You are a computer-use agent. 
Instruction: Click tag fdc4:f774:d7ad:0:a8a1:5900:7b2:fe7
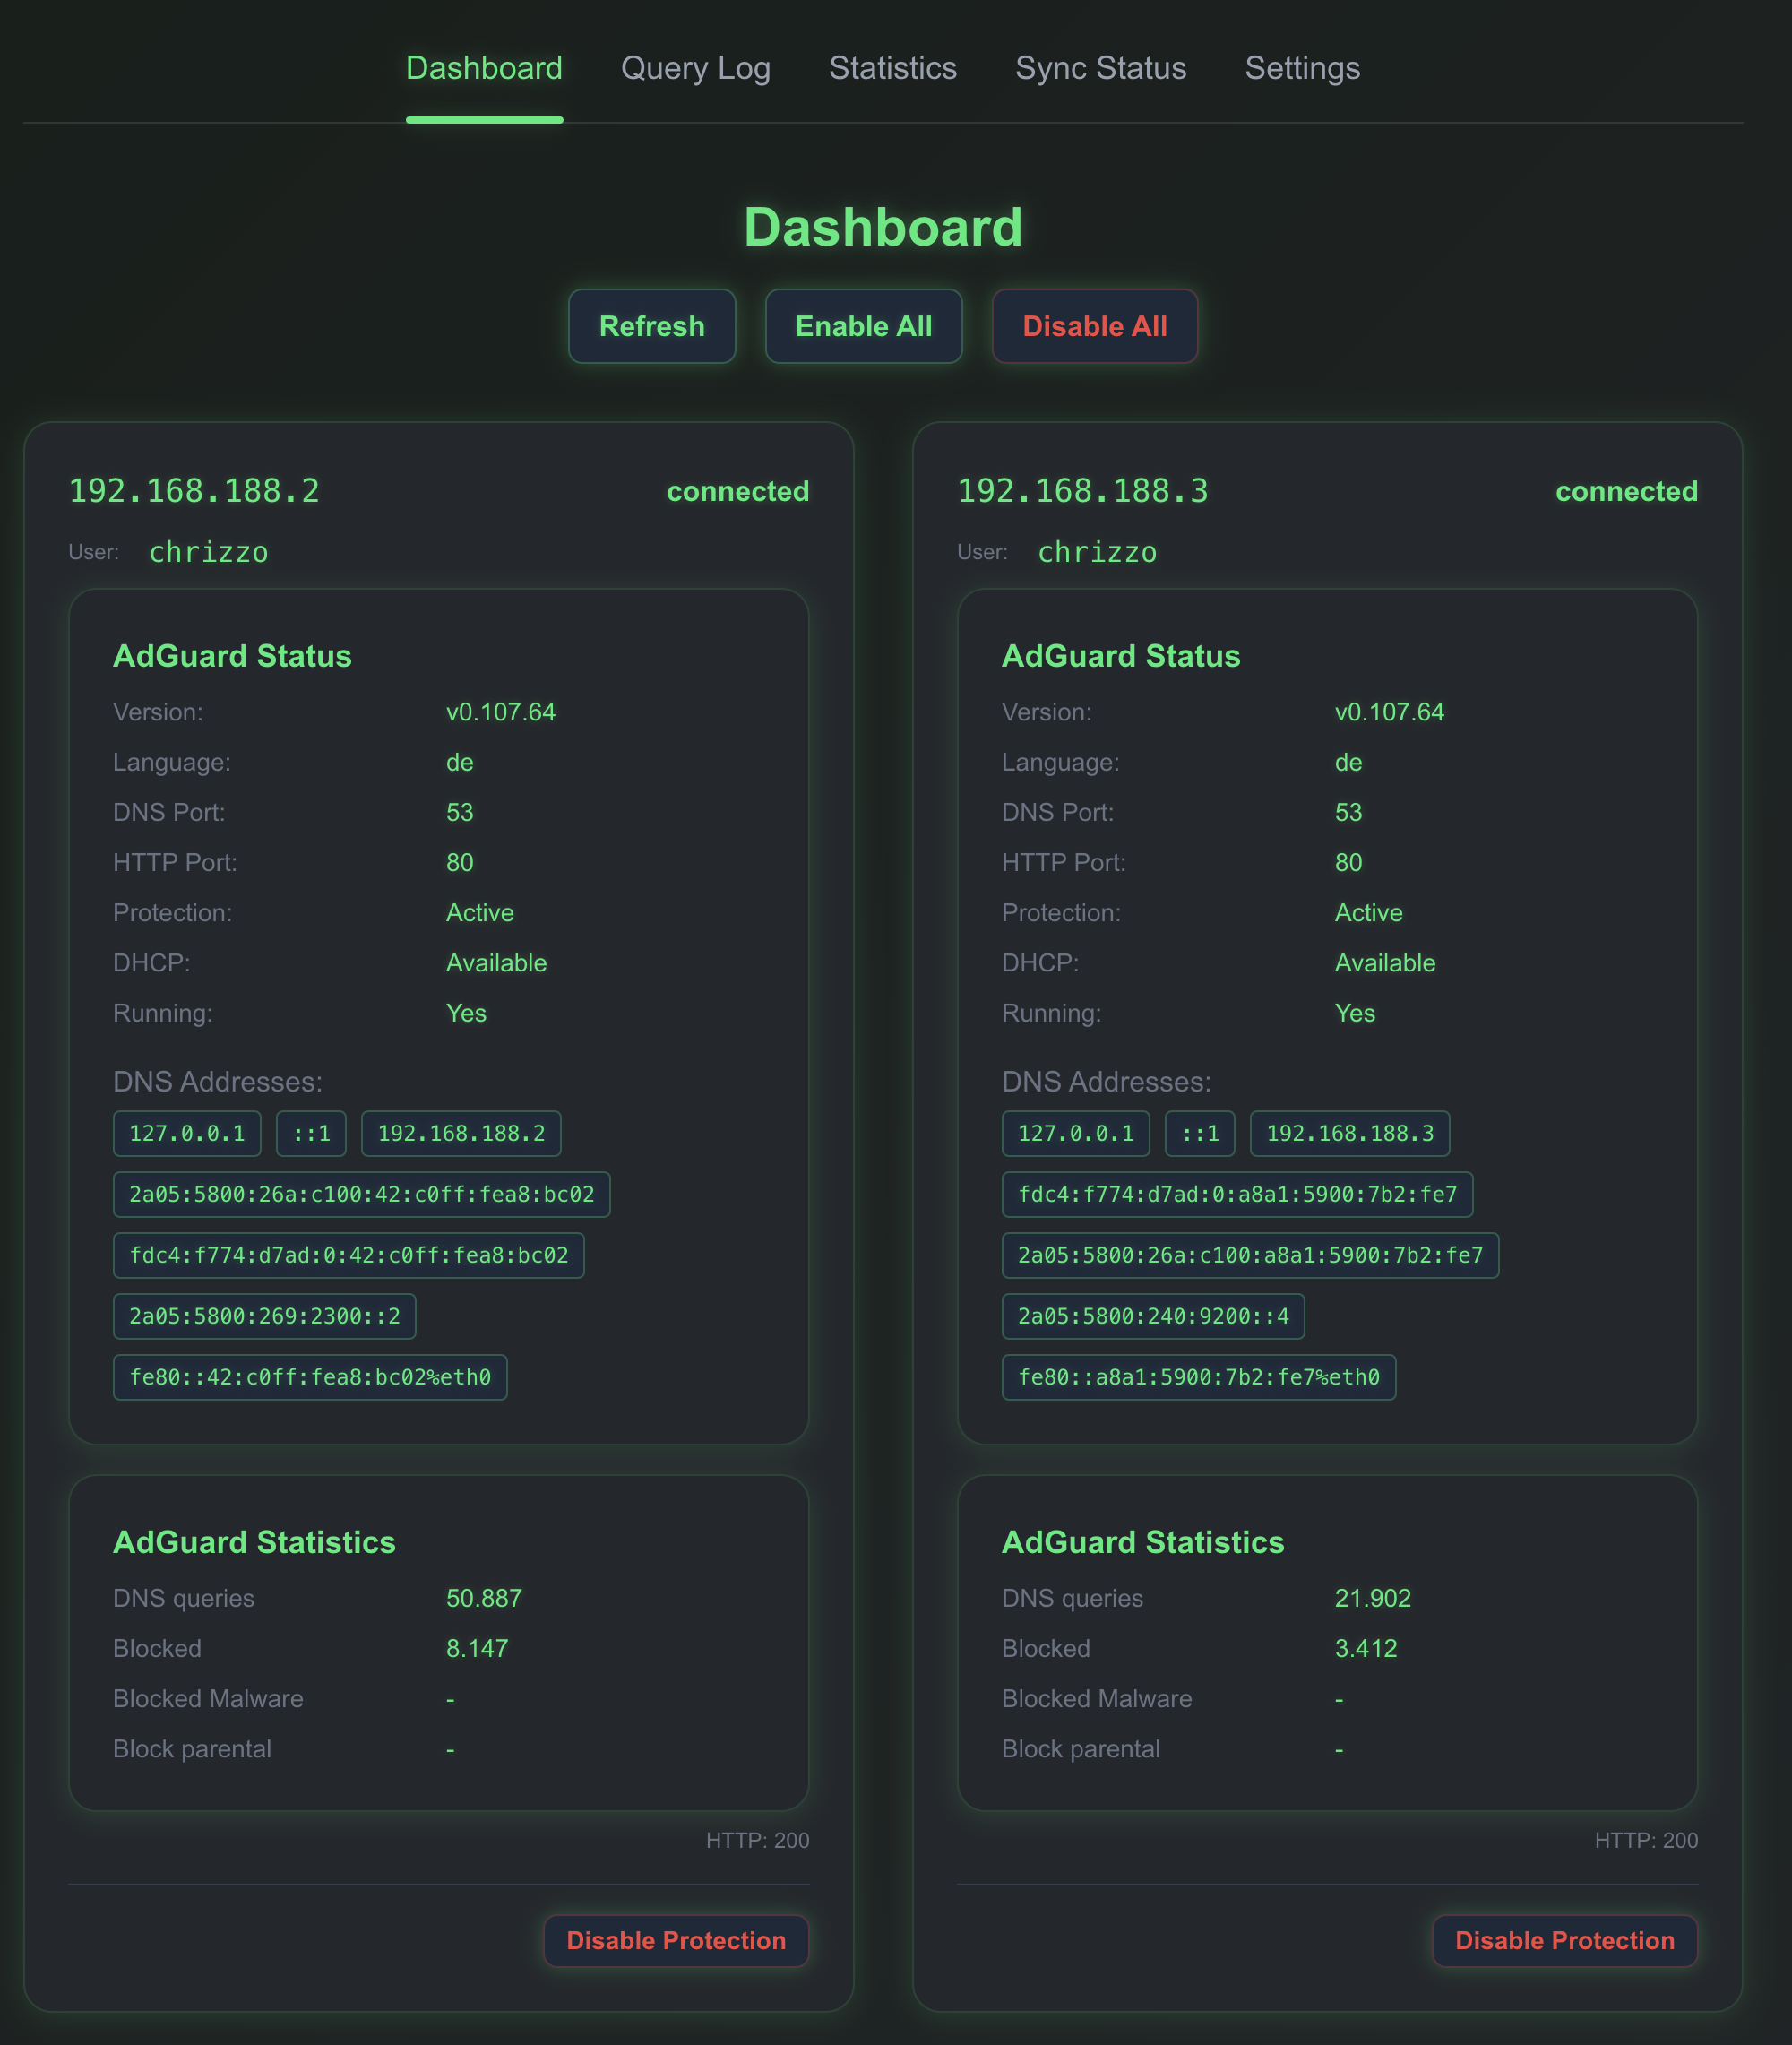click(x=1238, y=1194)
